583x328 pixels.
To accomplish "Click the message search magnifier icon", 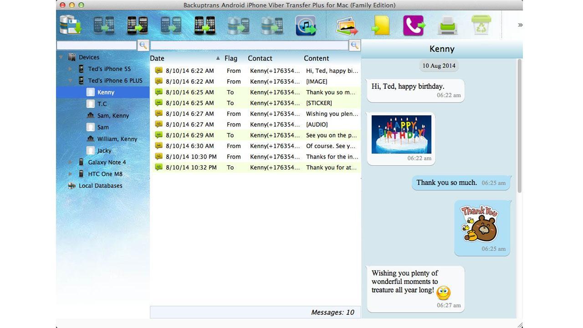I will (354, 45).
